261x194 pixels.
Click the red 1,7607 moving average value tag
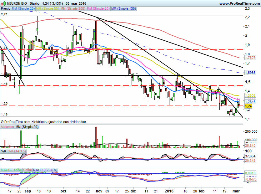click(x=250, y=58)
